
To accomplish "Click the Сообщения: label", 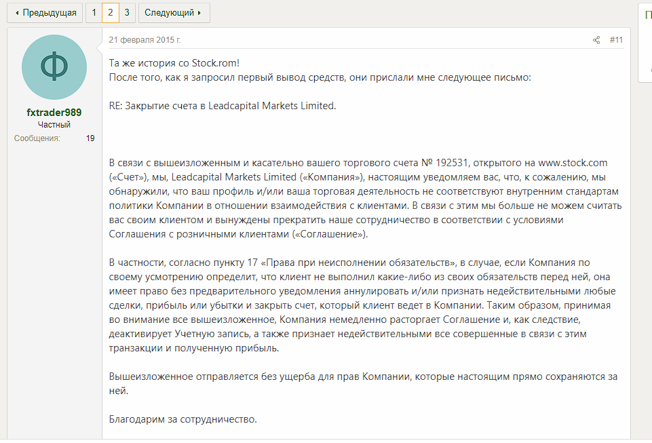I will [37, 138].
